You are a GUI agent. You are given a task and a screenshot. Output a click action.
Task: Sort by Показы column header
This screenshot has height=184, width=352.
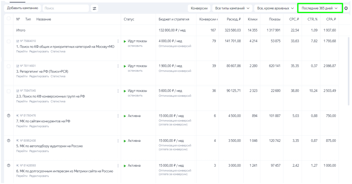pos(275,19)
